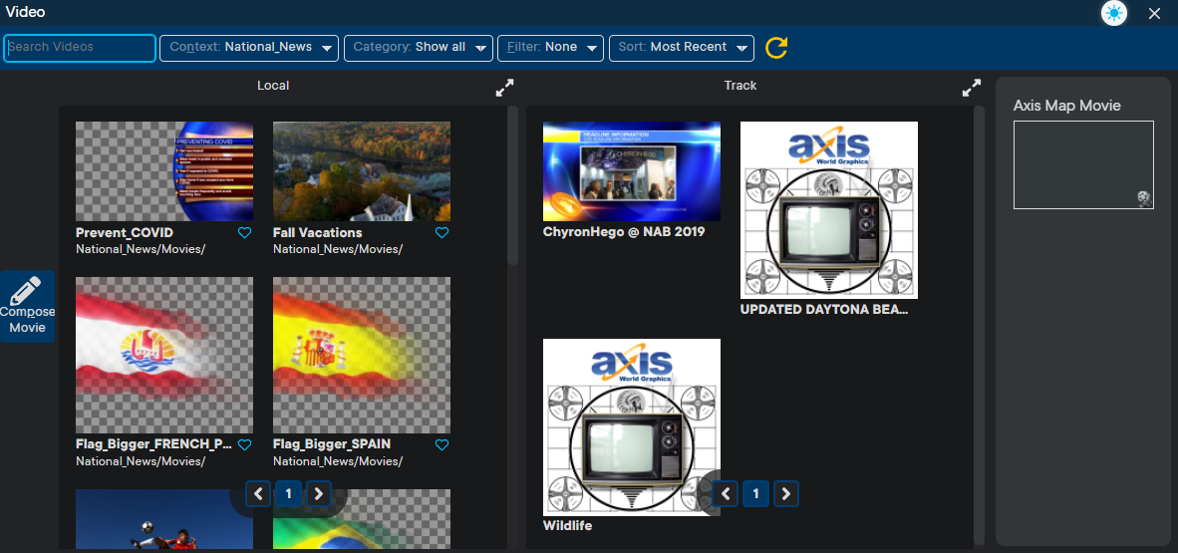Open the Compose Movie pencil tool
The width and height of the screenshot is (1178, 553).
tap(27, 306)
